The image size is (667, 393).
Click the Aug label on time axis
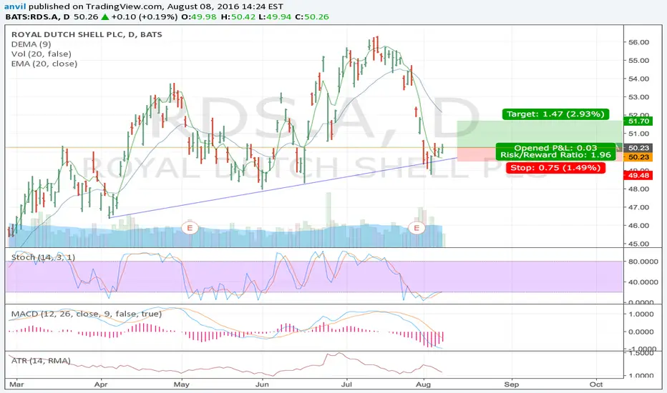[423, 384]
